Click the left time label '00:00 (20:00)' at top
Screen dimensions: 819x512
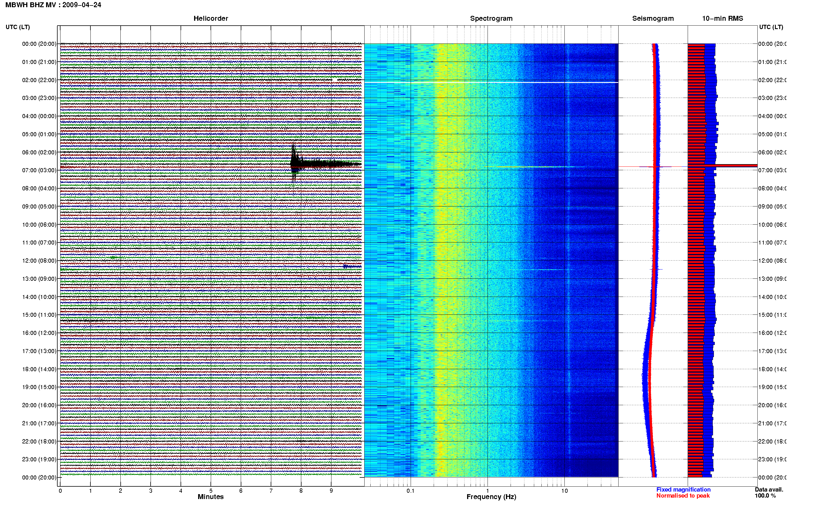[x=39, y=44]
